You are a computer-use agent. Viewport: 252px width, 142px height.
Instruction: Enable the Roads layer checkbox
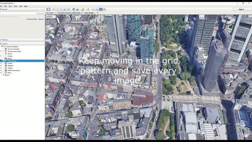4,58
